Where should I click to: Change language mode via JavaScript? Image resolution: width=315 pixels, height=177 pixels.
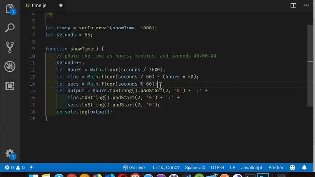point(252,167)
